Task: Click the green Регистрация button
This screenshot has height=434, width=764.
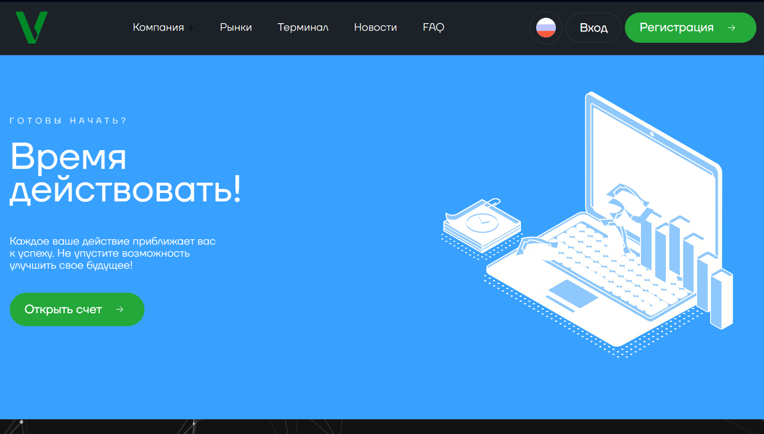Action: (677, 28)
